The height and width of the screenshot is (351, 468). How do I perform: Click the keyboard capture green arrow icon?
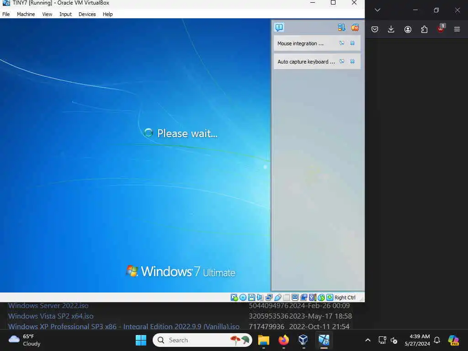(330, 297)
